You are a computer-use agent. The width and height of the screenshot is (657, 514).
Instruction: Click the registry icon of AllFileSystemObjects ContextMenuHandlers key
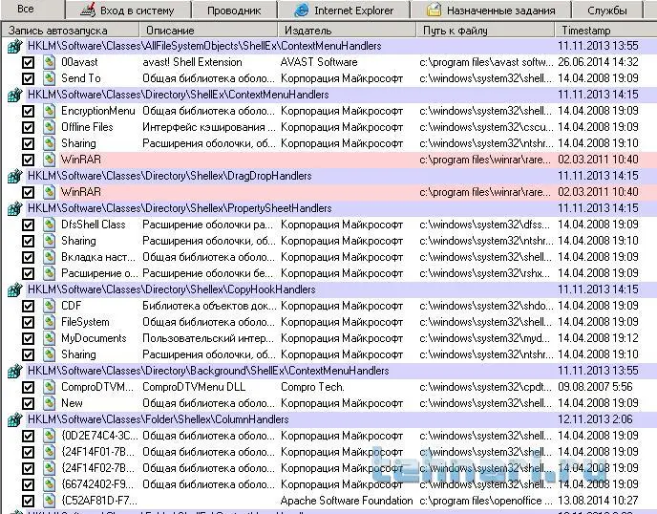[14, 46]
